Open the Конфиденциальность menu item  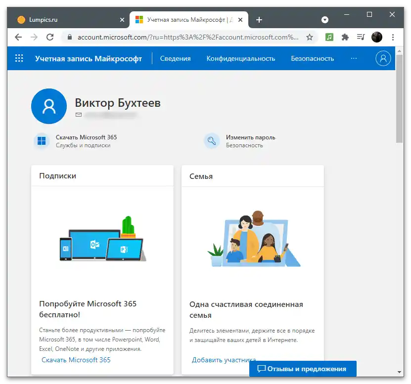(241, 58)
